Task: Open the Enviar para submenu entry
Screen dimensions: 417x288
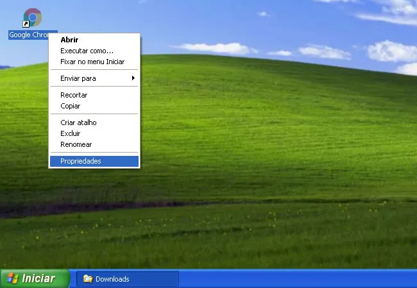Action: click(78, 78)
